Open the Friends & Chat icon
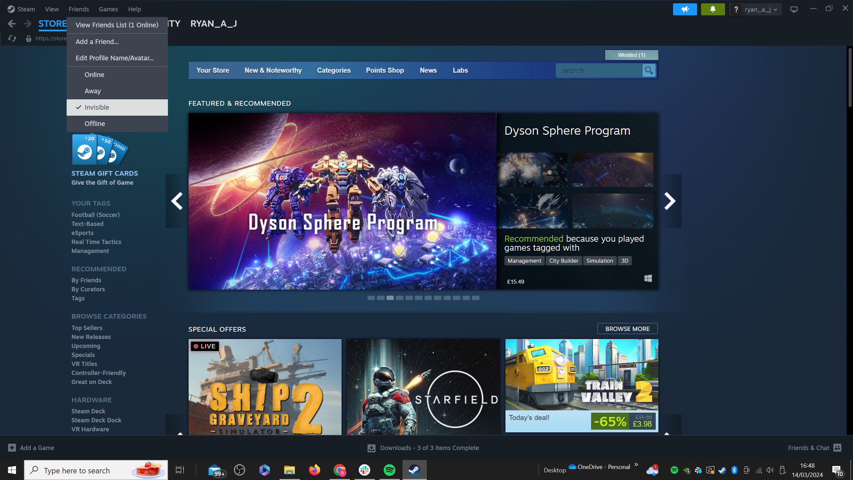 (837, 448)
